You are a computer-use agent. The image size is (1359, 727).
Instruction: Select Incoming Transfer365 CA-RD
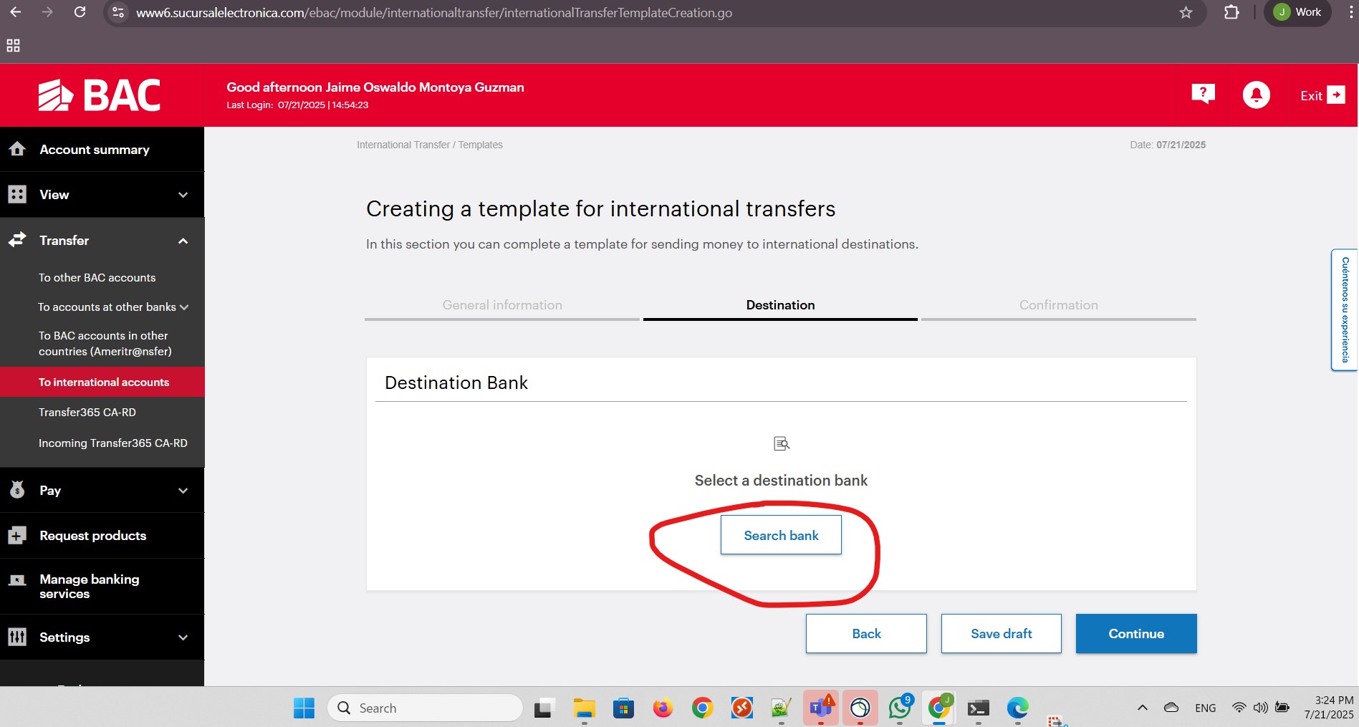tap(113, 443)
